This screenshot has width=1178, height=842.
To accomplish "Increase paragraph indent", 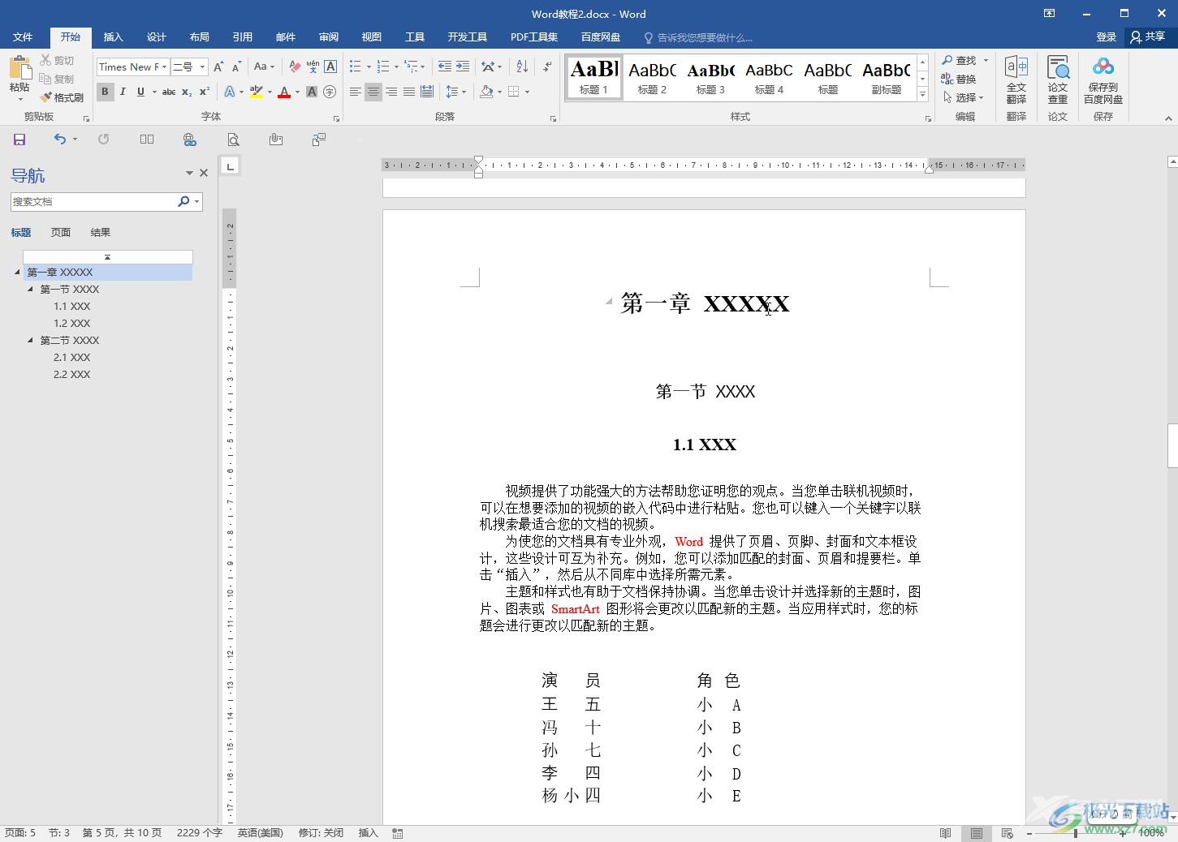I will [x=464, y=67].
